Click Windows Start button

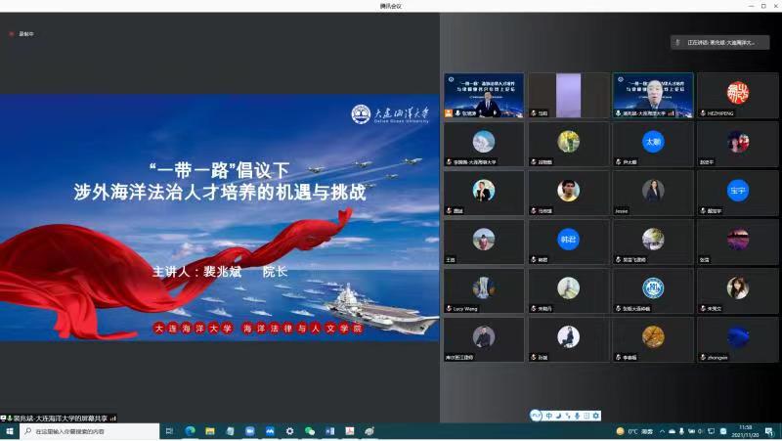(x=10, y=431)
